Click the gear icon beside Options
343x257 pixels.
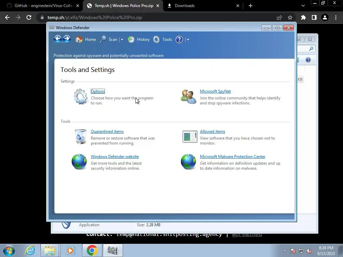point(80,96)
